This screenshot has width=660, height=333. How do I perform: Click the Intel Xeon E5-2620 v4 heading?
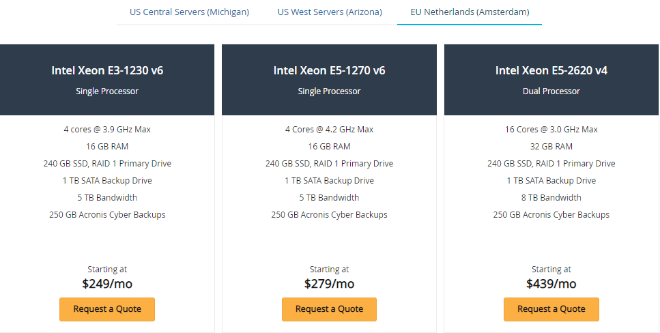(x=551, y=70)
